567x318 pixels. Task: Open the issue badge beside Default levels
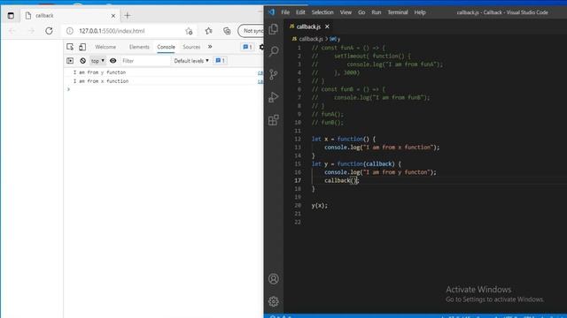[221, 61]
